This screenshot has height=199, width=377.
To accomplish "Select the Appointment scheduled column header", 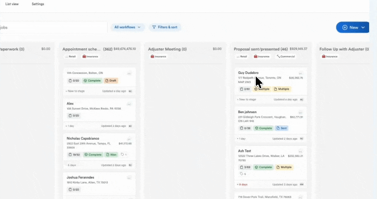I will coord(81,49).
